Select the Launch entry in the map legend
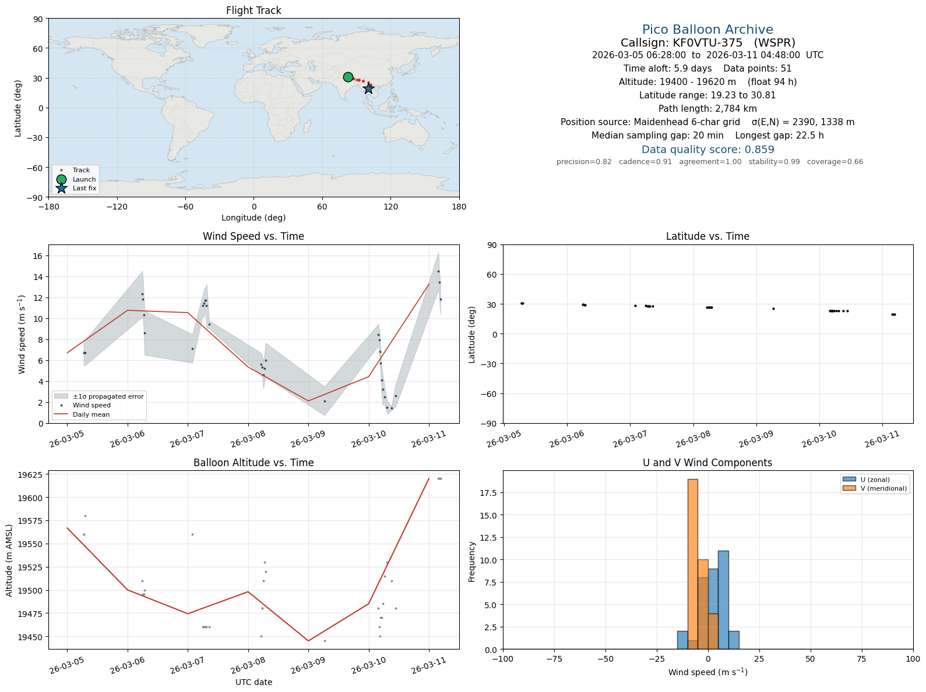The height and width of the screenshot is (692, 926). click(x=76, y=179)
